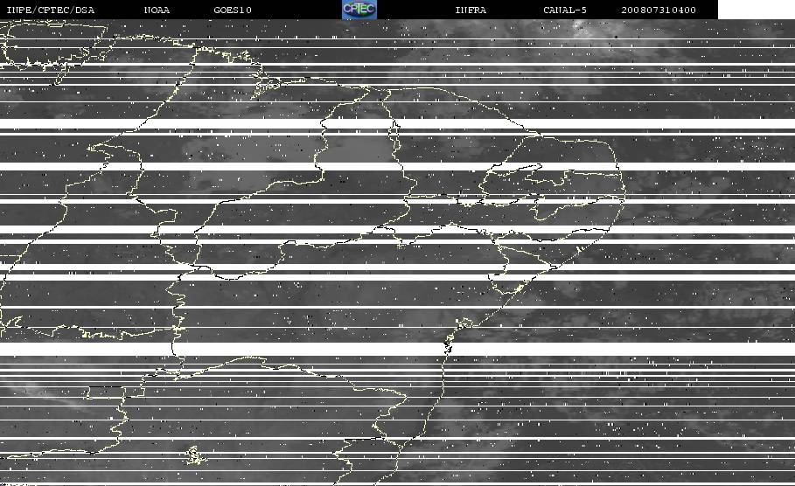Screen dimensions: 795x486
Task: Click the widest white missing-data band in the lower map
Action: click(397, 349)
